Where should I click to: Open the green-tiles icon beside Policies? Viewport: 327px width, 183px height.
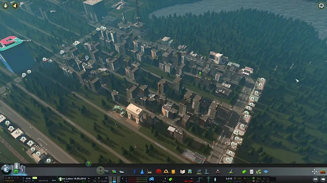pyautogui.click(x=258, y=172)
